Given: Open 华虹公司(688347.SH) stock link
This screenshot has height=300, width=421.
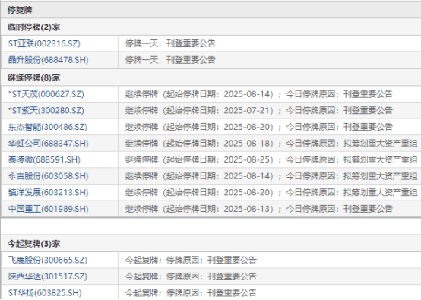Looking at the screenshot, I should 49,144.
